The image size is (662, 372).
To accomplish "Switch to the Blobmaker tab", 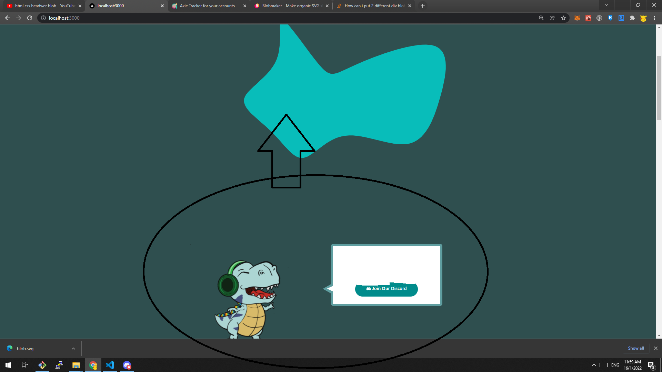I will click(x=291, y=6).
